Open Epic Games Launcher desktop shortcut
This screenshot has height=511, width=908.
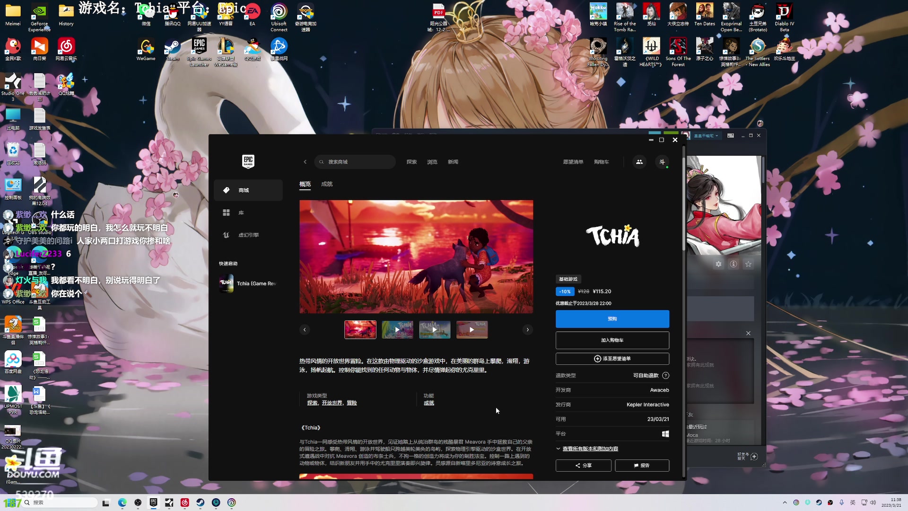[199, 52]
